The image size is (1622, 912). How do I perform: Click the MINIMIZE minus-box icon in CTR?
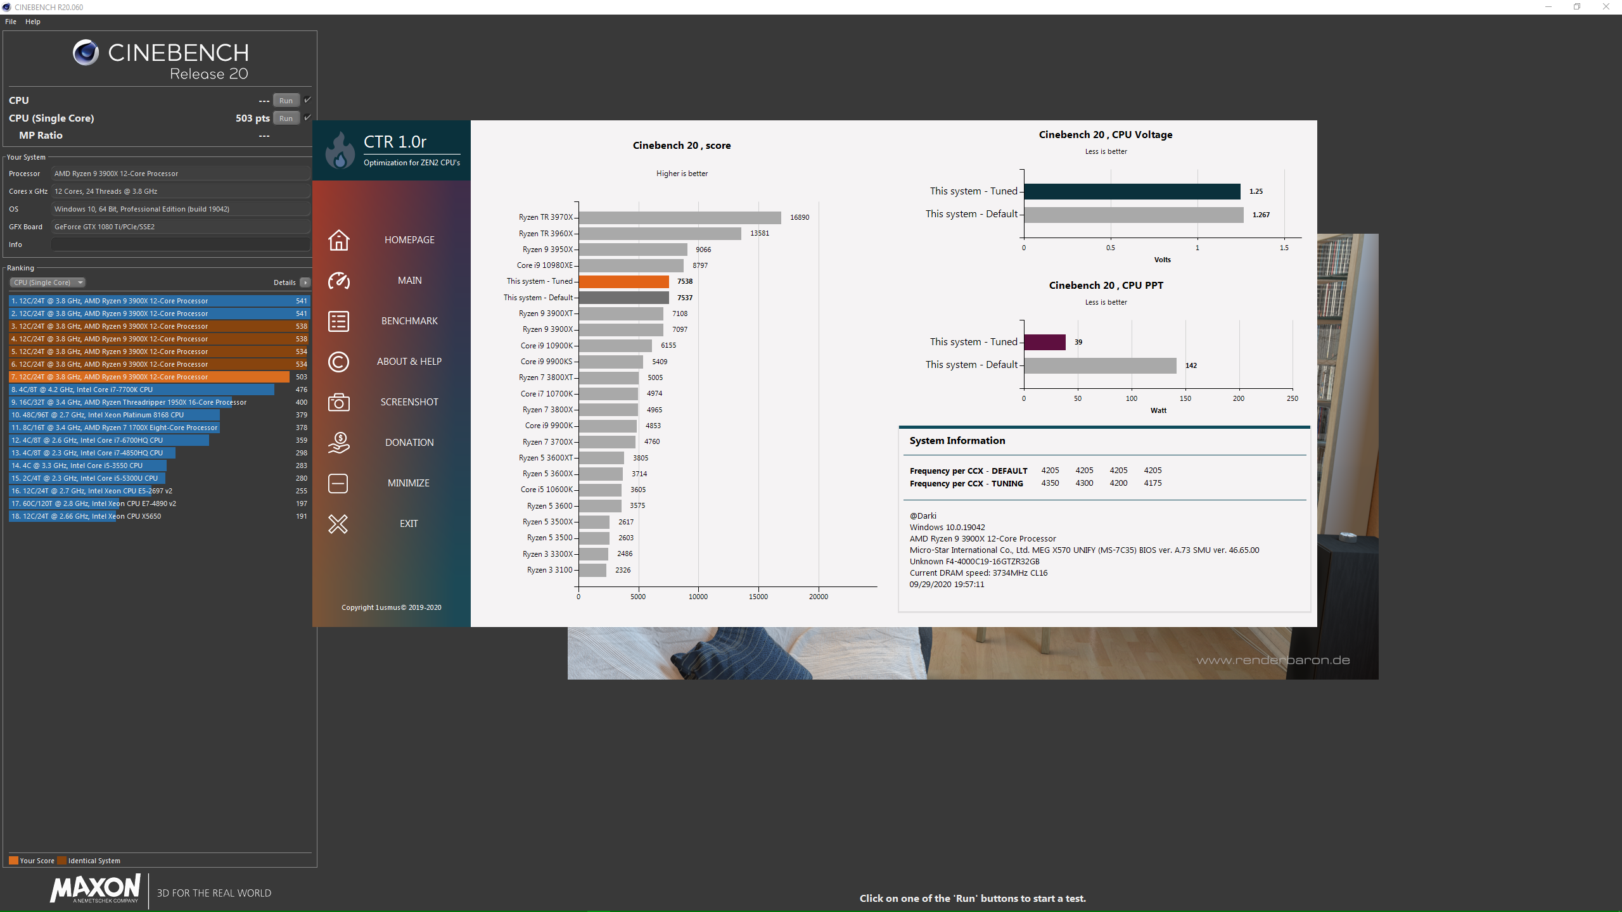click(x=338, y=483)
